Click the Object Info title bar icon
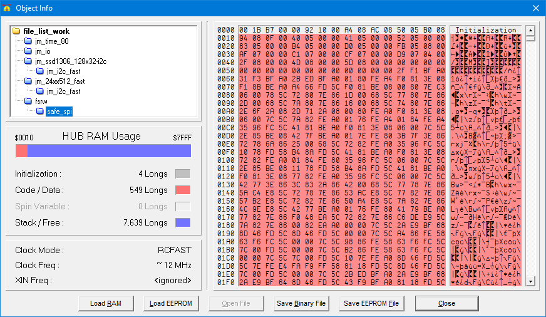This screenshot has height=317, width=546. click(7, 8)
